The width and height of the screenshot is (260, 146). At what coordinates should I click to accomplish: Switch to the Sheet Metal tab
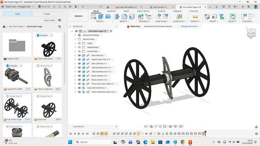143,11
